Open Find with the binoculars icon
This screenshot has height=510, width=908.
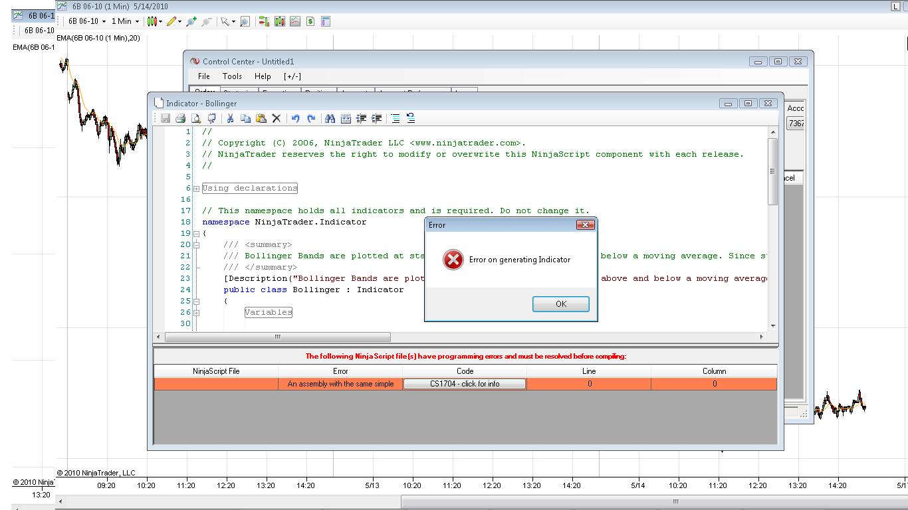(x=330, y=118)
